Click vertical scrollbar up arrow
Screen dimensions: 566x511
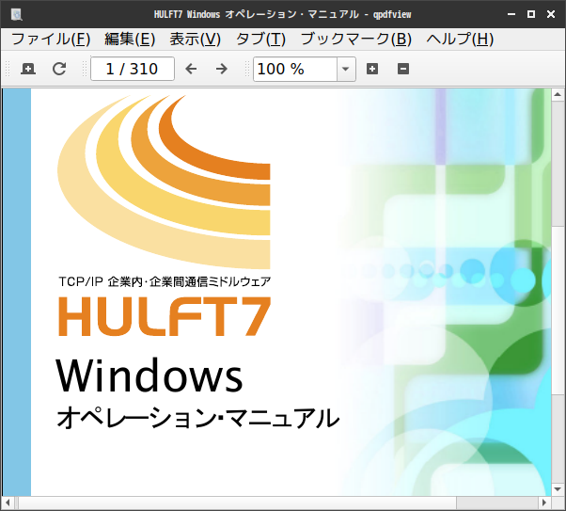pos(558,95)
